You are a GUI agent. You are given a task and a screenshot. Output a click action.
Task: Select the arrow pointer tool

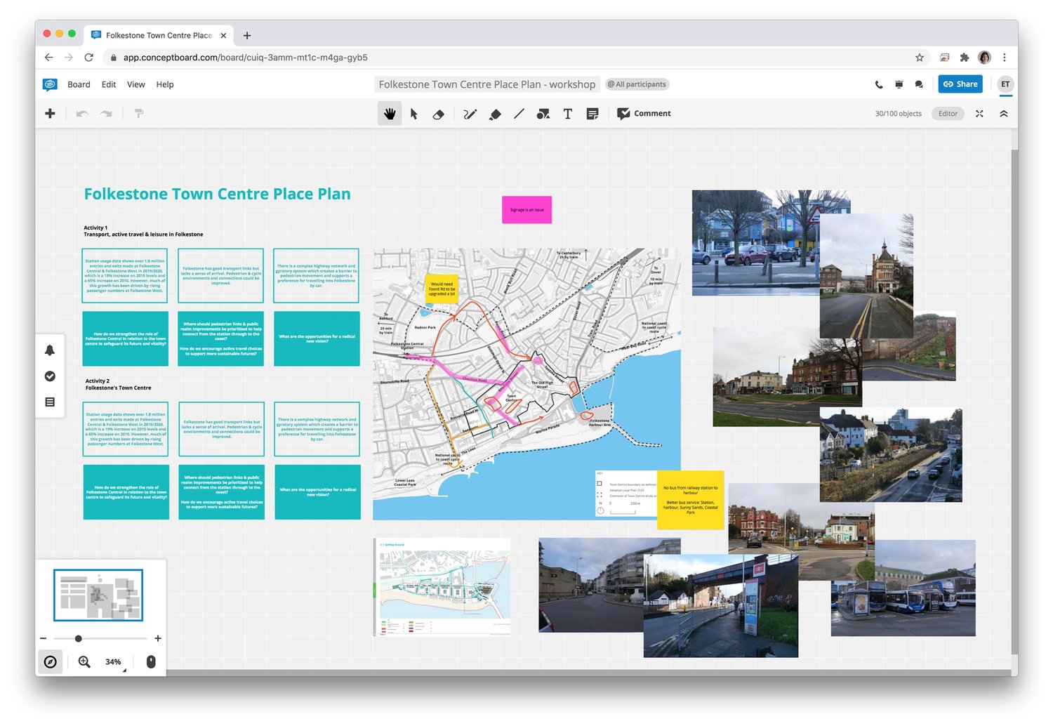[x=414, y=114]
